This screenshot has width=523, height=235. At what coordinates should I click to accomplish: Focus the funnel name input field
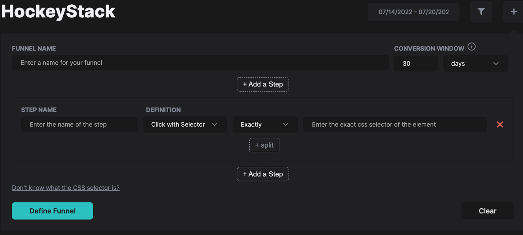pos(200,63)
